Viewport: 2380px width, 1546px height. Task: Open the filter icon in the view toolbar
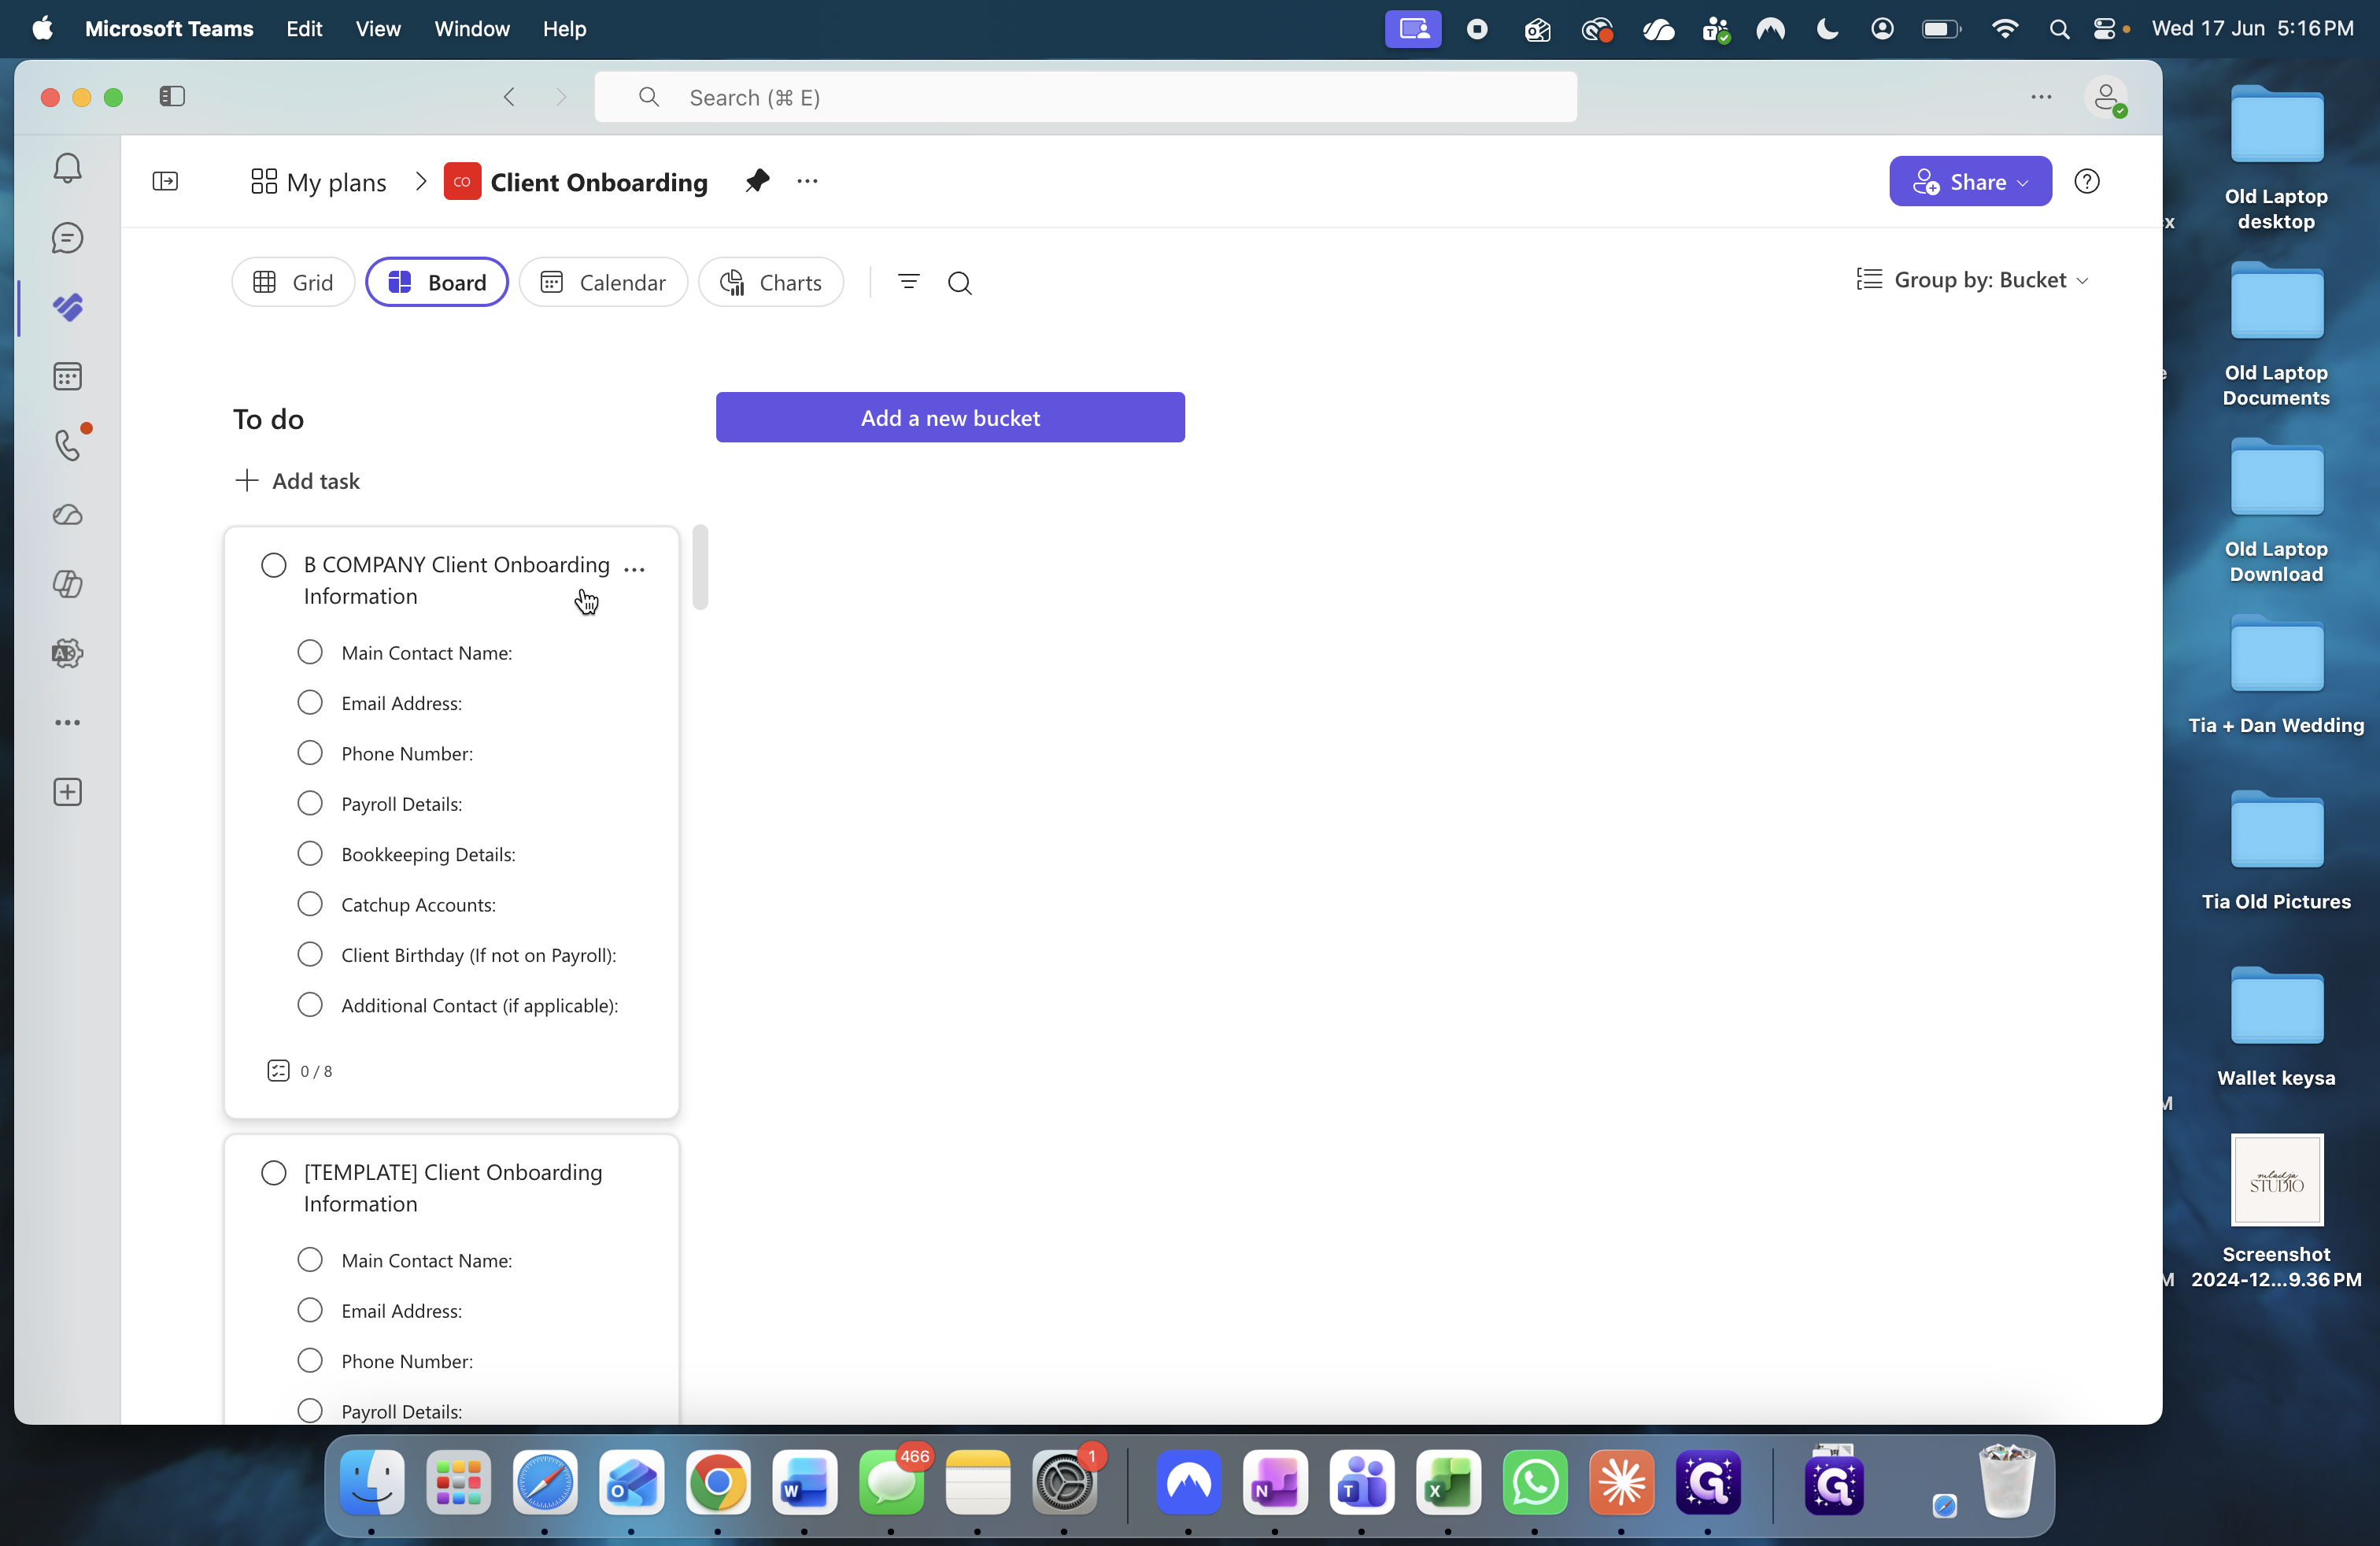tap(908, 282)
